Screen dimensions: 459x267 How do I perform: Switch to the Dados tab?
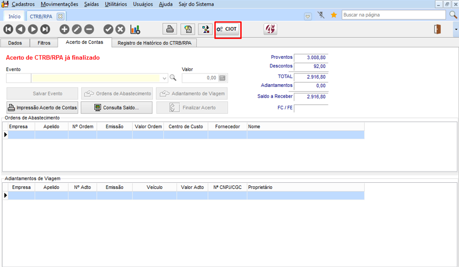[x=15, y=43]
